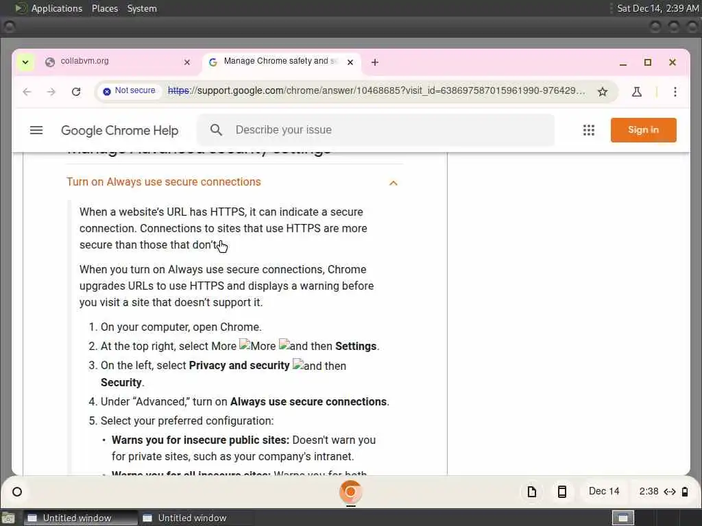Bookmark this page with star icon
Screen dimensions: 702x526
point(603,92)
